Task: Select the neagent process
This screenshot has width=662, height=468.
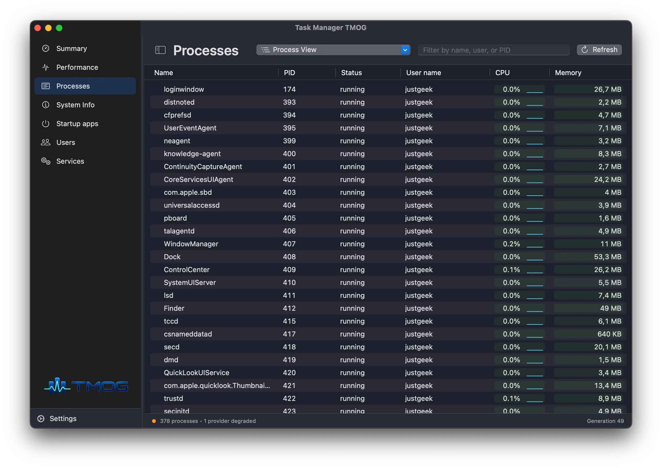Action: click(388, 141)
